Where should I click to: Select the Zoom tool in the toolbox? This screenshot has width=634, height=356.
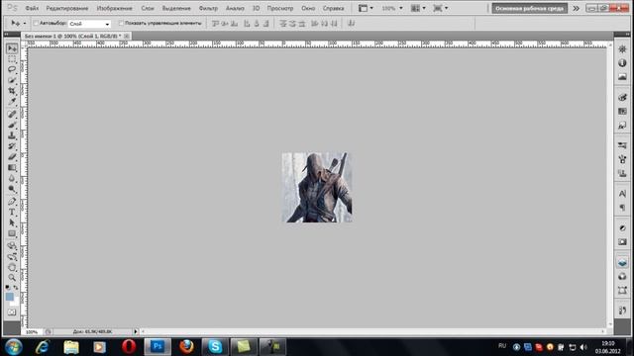click(x=12, y=278)
